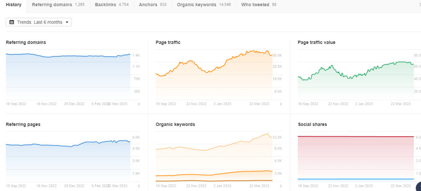
Task: Click the light blue bottom line in Social shares chart
Action: [356, 179]
